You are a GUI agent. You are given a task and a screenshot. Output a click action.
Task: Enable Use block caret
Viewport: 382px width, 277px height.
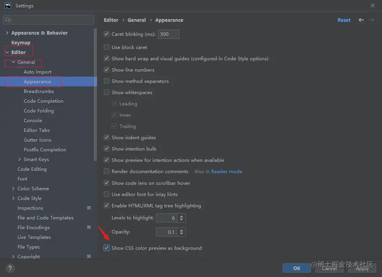coord(107,47)
